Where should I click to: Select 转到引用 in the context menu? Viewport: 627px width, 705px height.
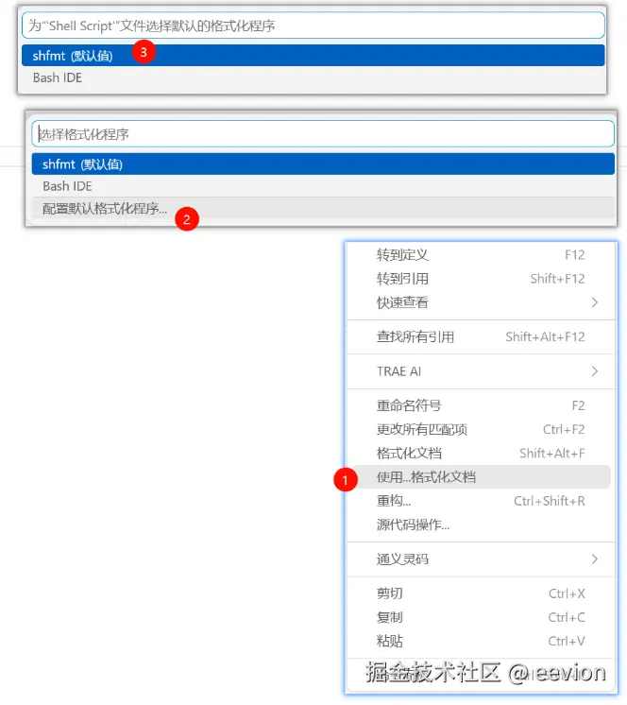pos(481,279)
